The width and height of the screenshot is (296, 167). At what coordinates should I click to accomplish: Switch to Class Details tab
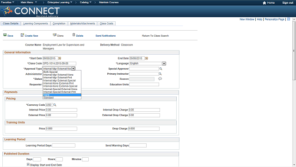pos(11,24)
